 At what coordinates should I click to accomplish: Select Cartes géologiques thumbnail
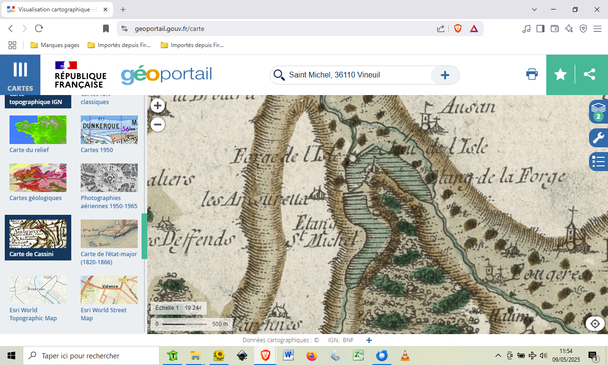point(38,178)
